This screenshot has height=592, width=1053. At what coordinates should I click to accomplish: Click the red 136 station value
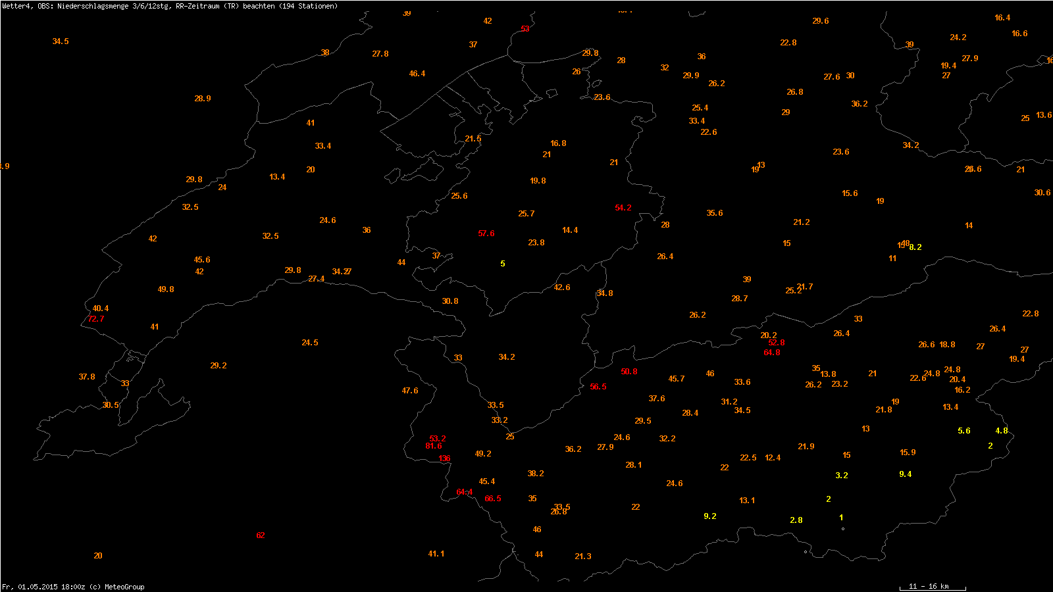[x=445, y=458]
